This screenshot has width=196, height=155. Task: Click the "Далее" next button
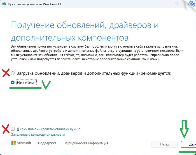pyautogui.click(x=188, y=144)
